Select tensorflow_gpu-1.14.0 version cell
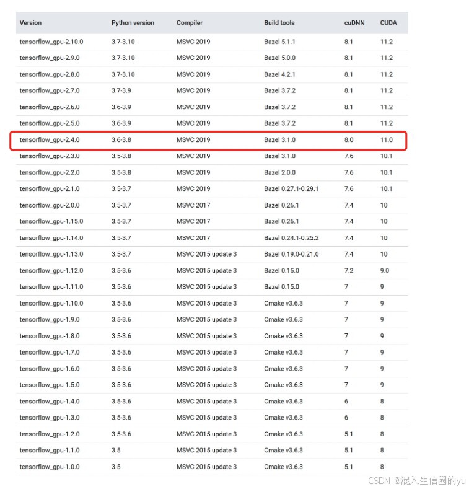 tap(51, 238)
